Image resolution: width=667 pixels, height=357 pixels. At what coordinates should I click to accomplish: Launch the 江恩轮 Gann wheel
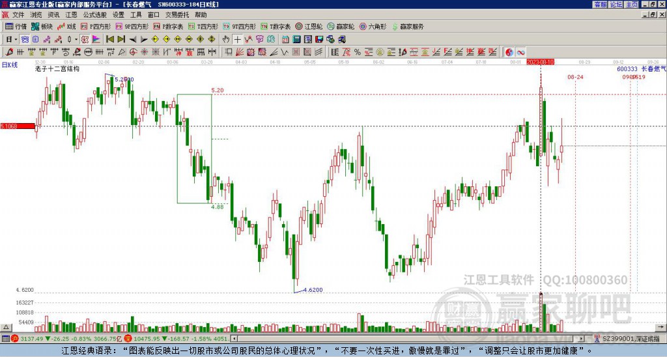click(x=309, y=26)
